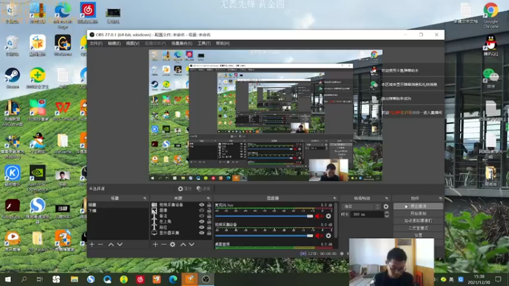Add a new source with plus icon
Screen dimensions: 509x286
tap(155, 244)
